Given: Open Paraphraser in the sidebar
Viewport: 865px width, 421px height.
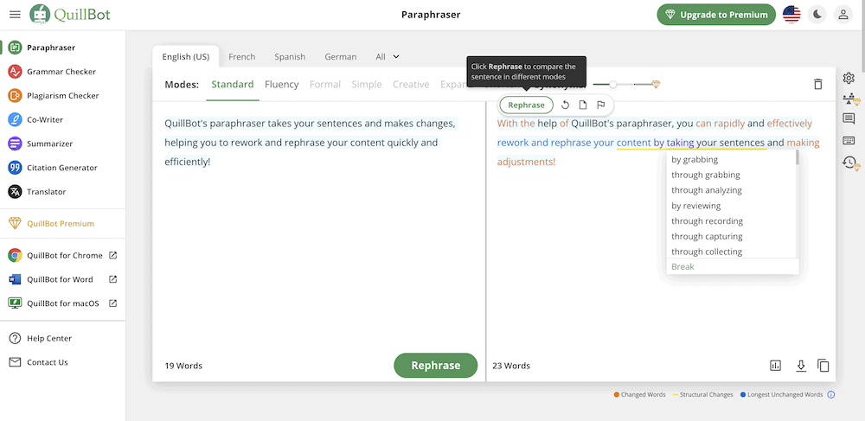Looking at the screenshot, I should tap(51, 48).
